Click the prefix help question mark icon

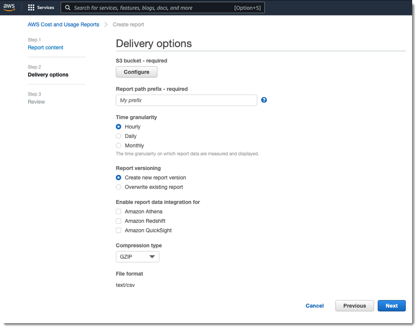(x=264, y=100)
